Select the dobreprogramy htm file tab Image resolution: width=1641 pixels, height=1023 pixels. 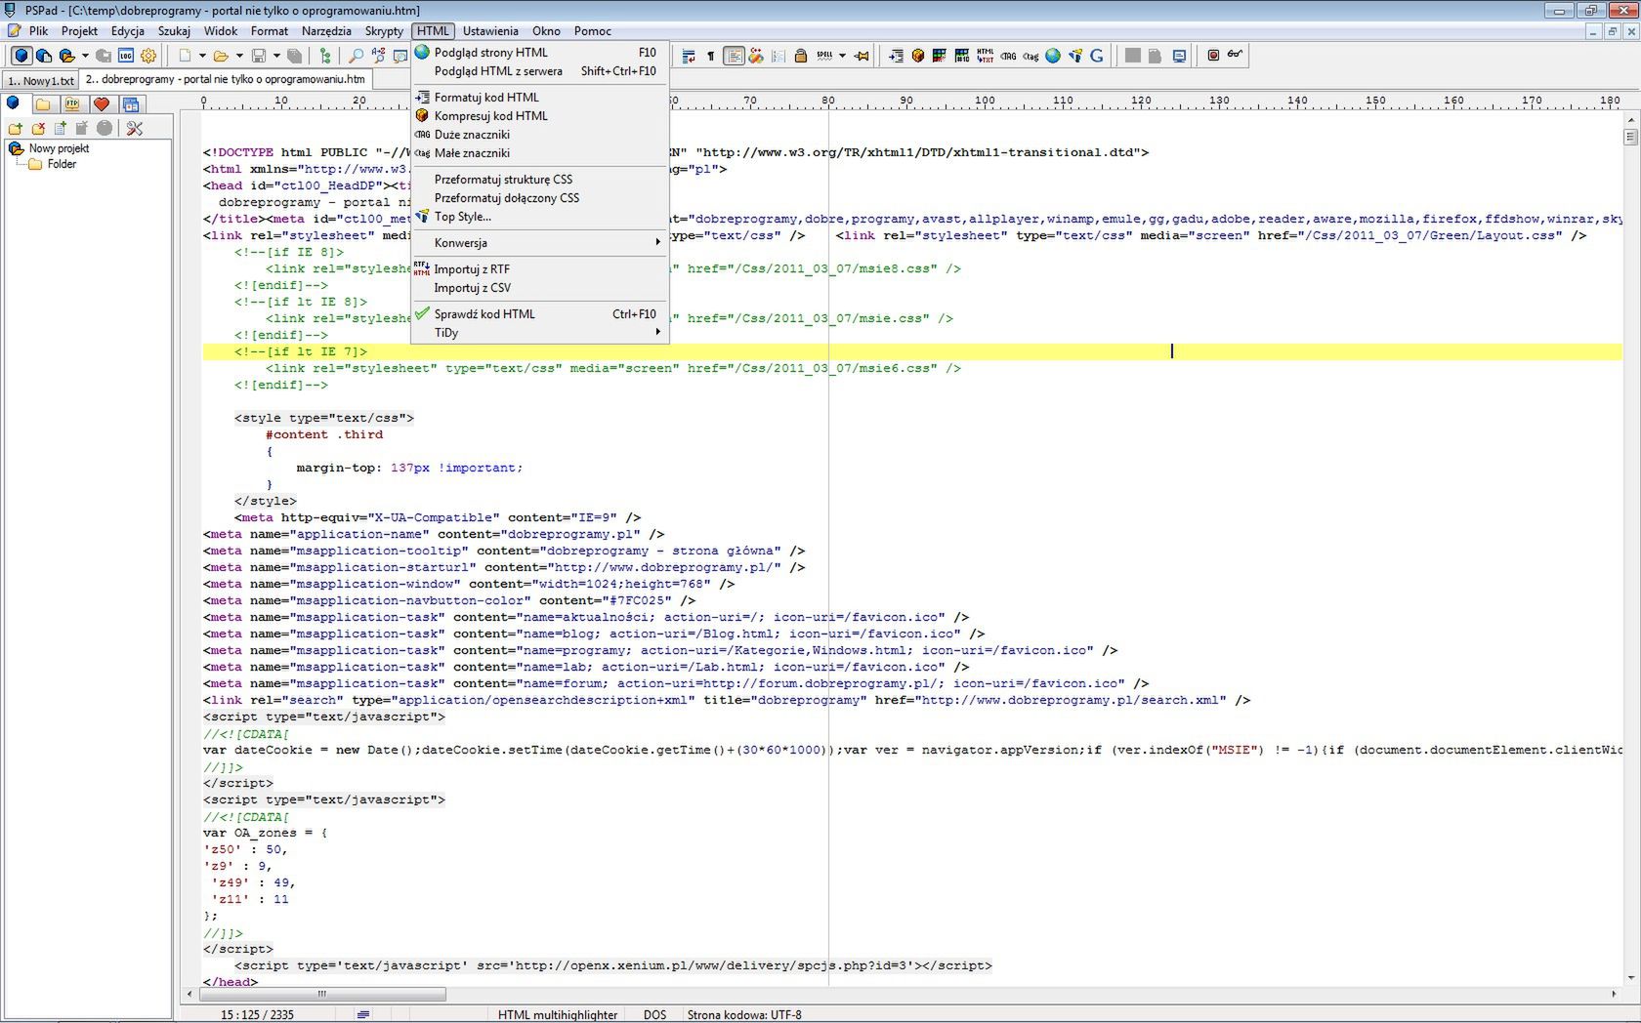click(226, 80)
